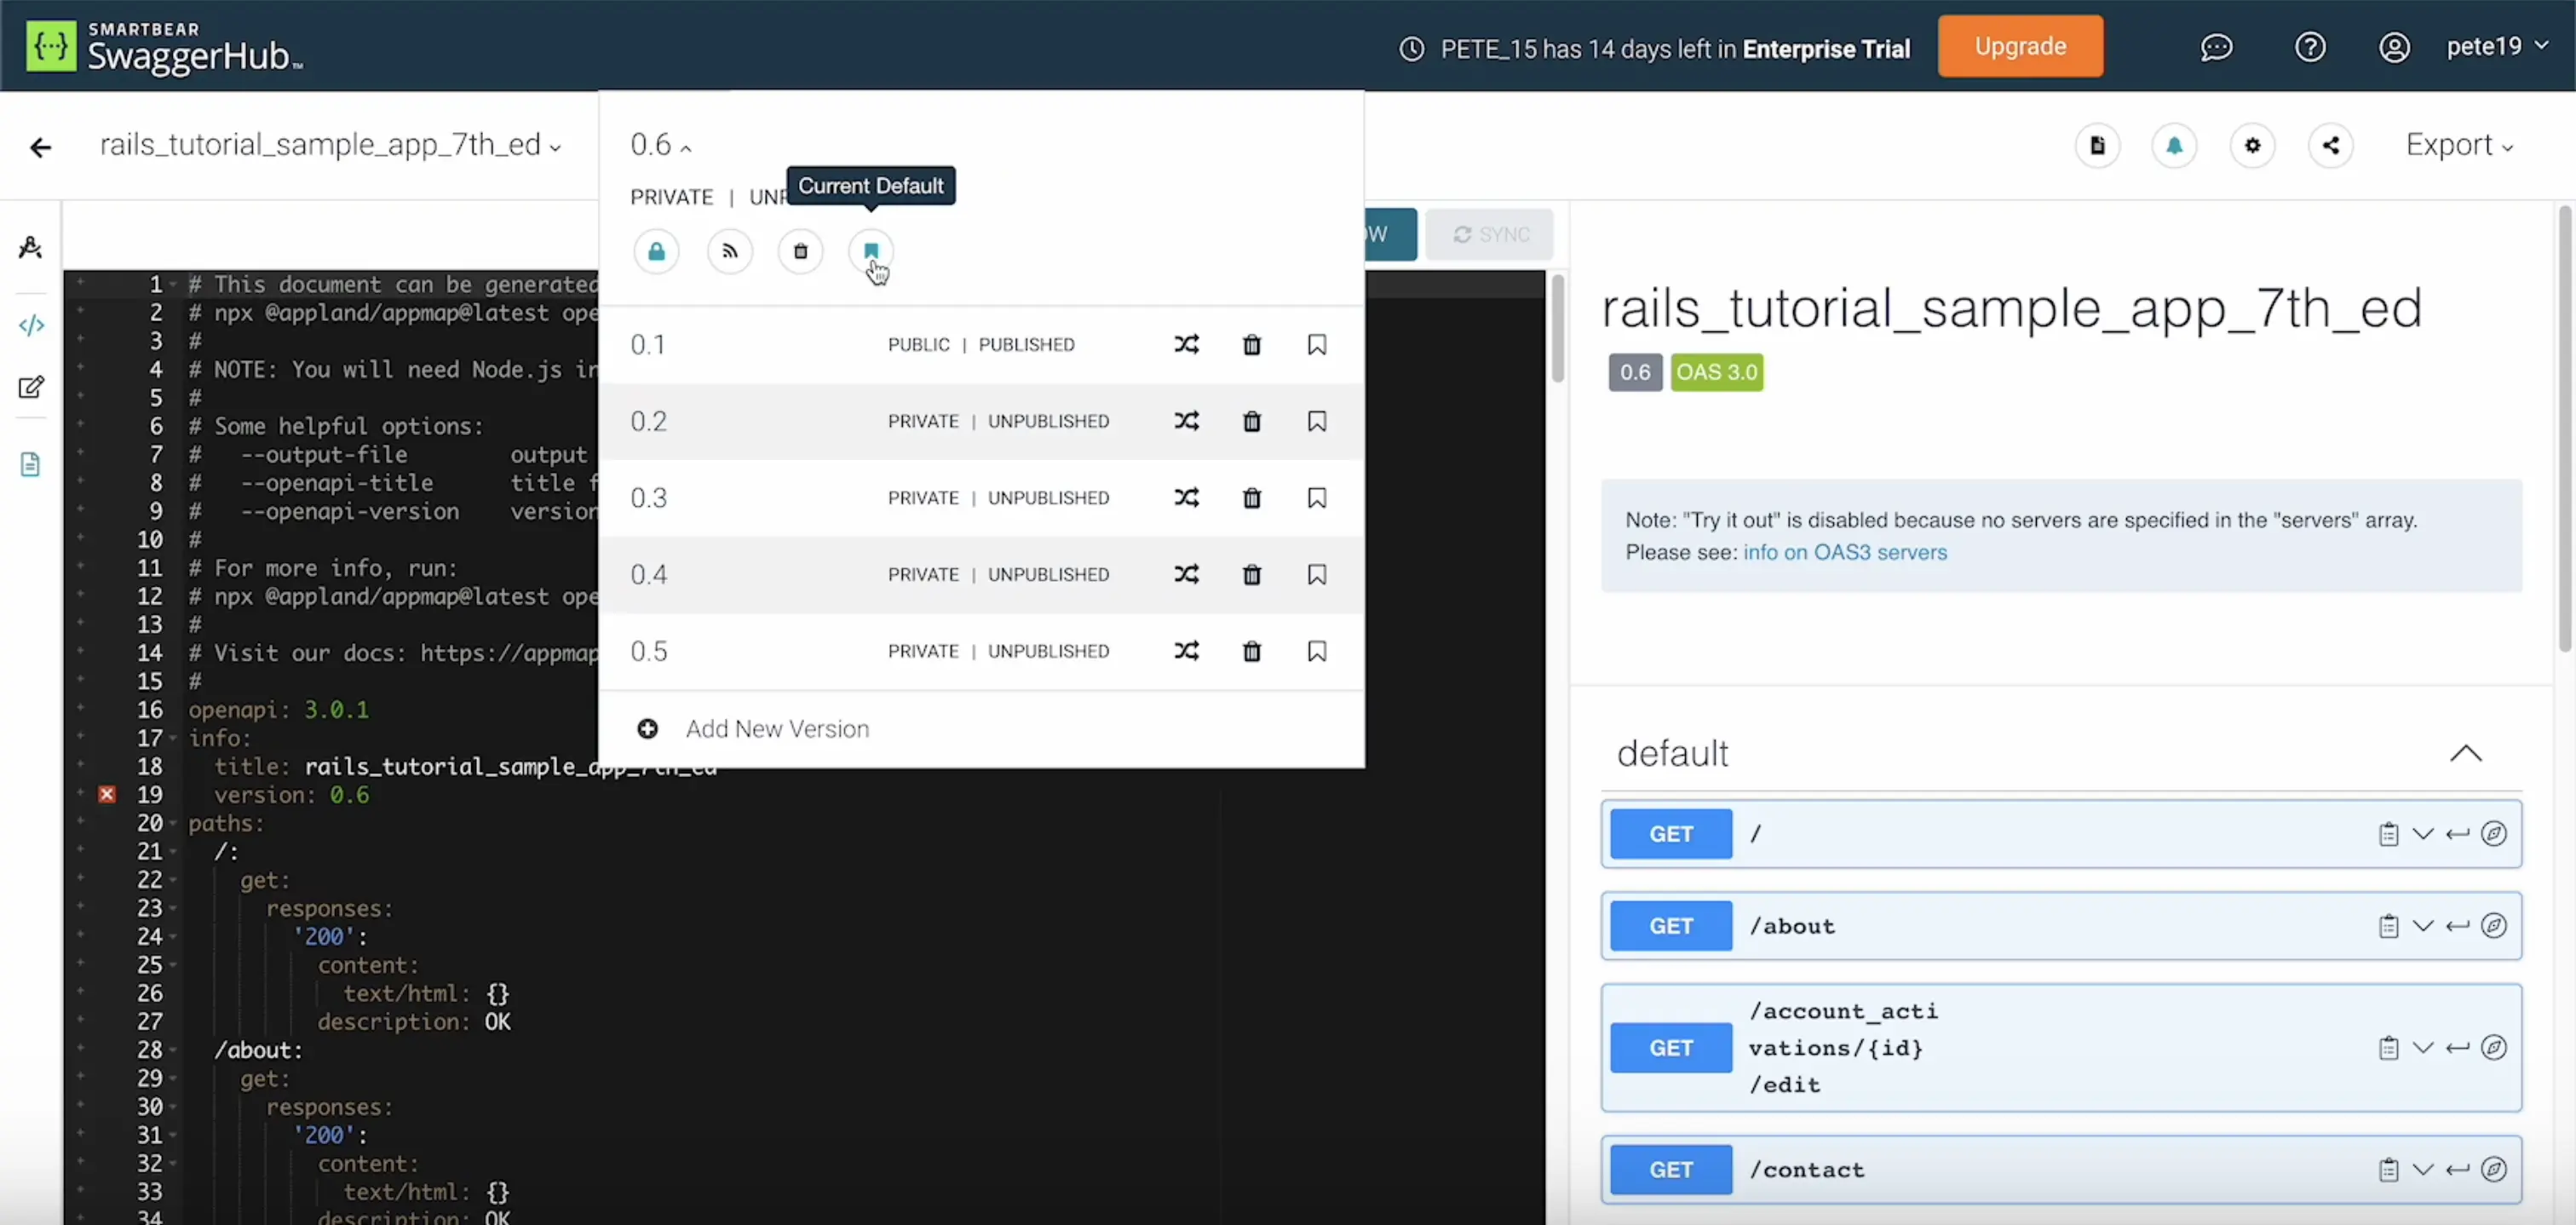Set version 0.2 as default via bookmark
This screenshot has width=2576, height=1225.
point(1317,421)
